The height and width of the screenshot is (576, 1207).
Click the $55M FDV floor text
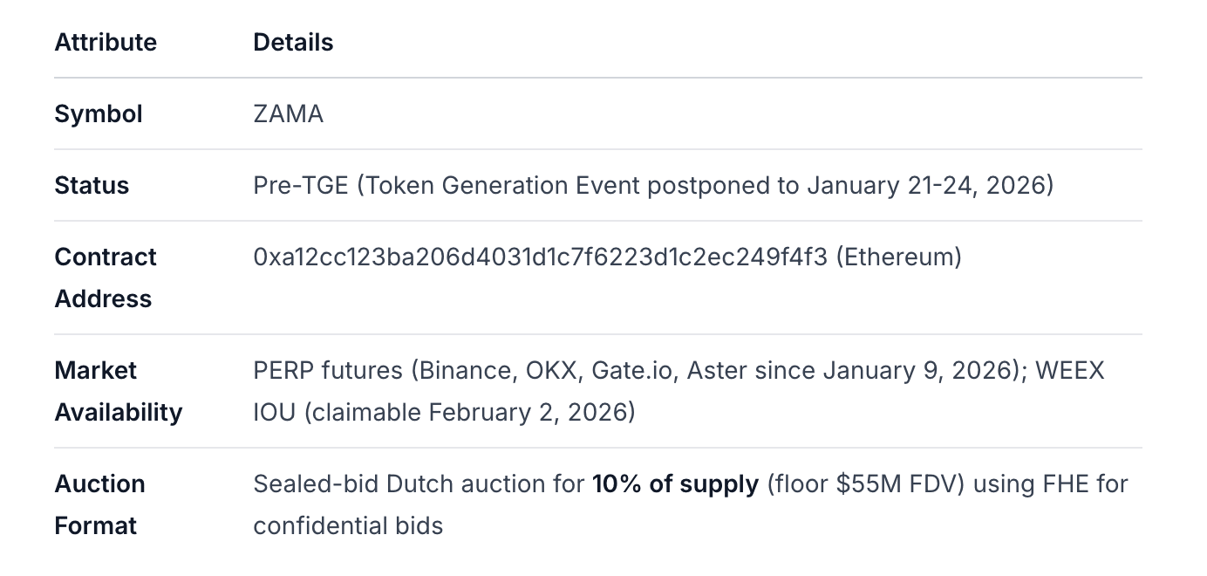point(897,483)
